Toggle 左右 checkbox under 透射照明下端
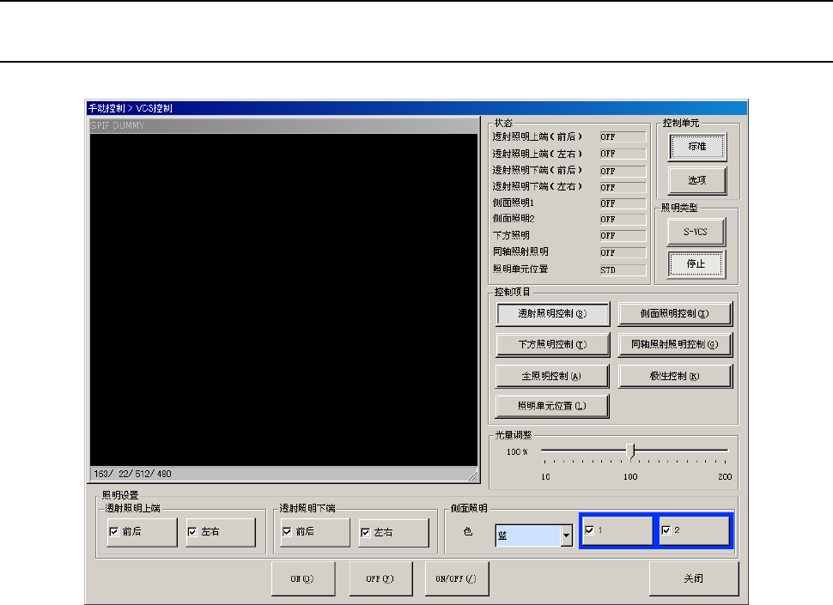 [x=365, y=532]
